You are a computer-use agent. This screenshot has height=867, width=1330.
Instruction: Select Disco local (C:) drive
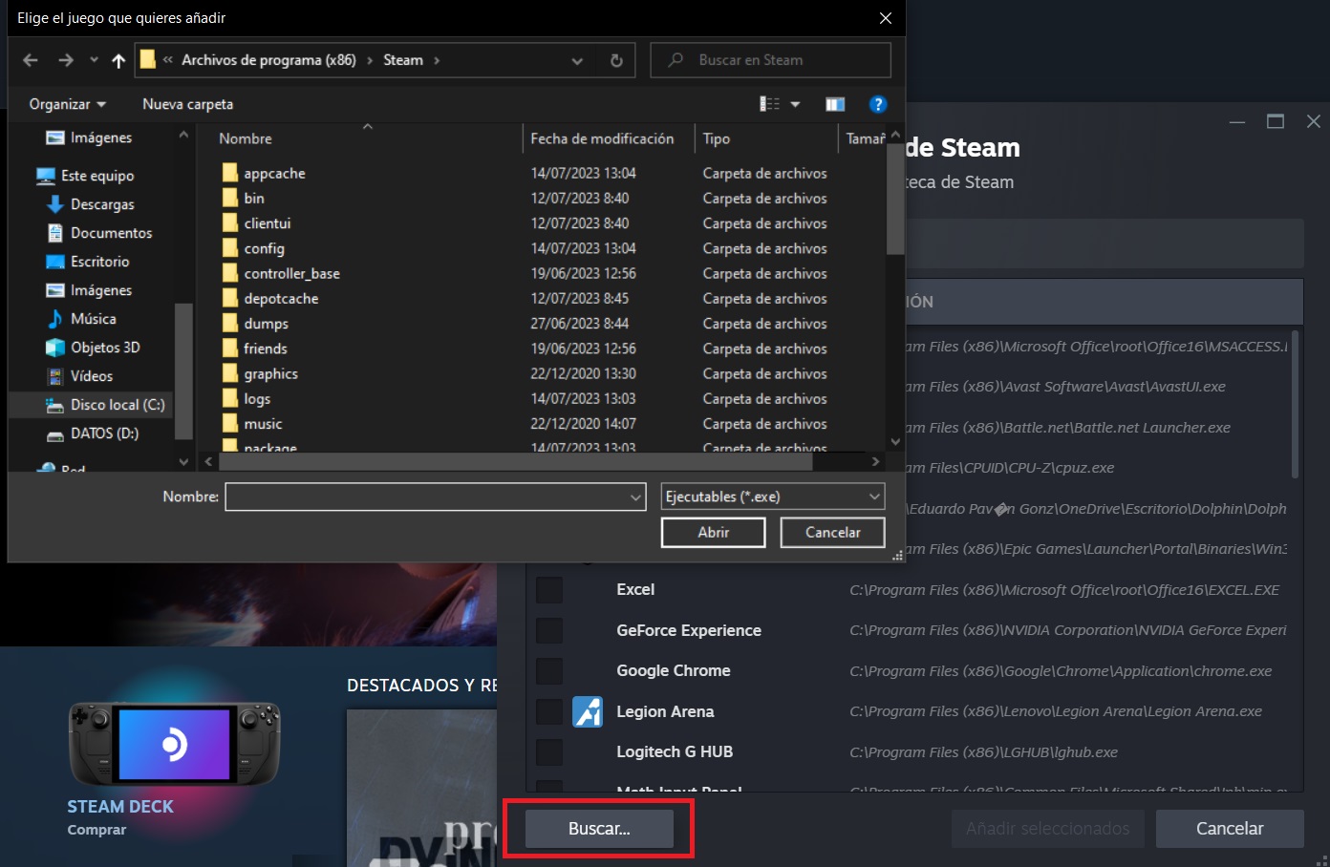105,405
